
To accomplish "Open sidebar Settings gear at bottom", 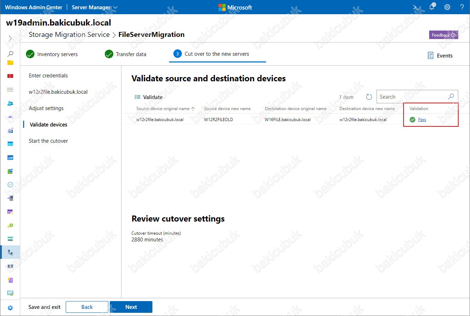I will (10, 308).
